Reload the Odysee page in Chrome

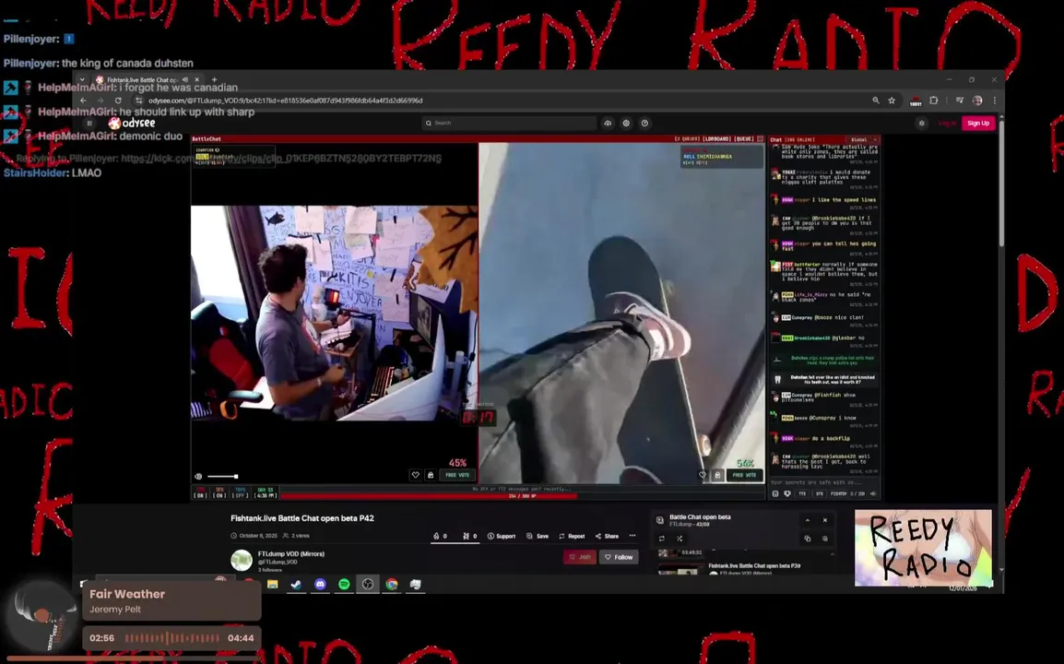pyautogui.click(x=118, y=101)
